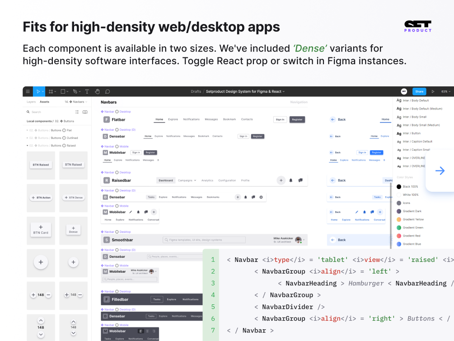Image resolution: width=454 pixels, height=341 pixels.
Task: Click left align icon in dark Mobilebar
Action: [x=140, y=331]
